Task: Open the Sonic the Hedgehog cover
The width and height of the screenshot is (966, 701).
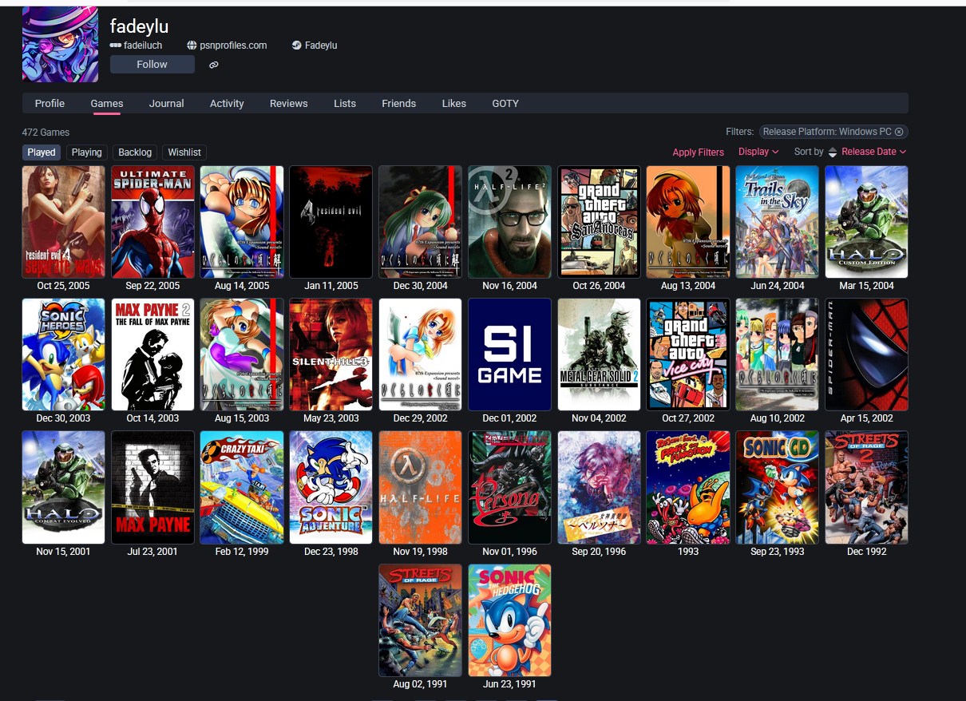Action: tap(509, 620)
